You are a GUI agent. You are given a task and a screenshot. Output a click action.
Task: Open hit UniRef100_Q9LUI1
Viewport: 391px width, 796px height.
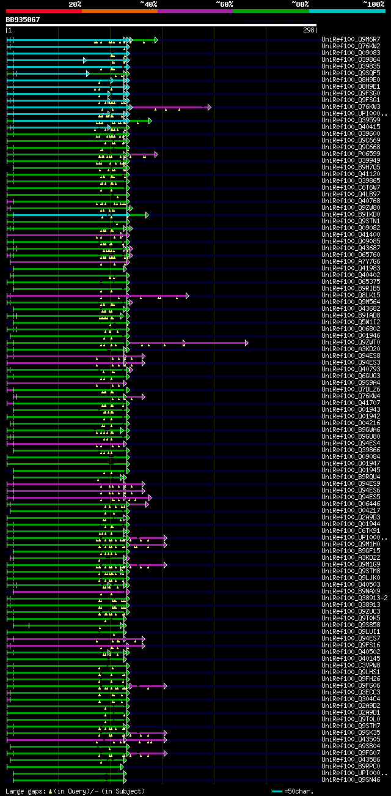351,632
